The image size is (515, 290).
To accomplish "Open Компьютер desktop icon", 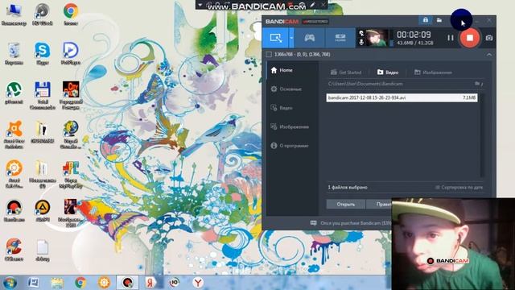I will click(14, 14).
